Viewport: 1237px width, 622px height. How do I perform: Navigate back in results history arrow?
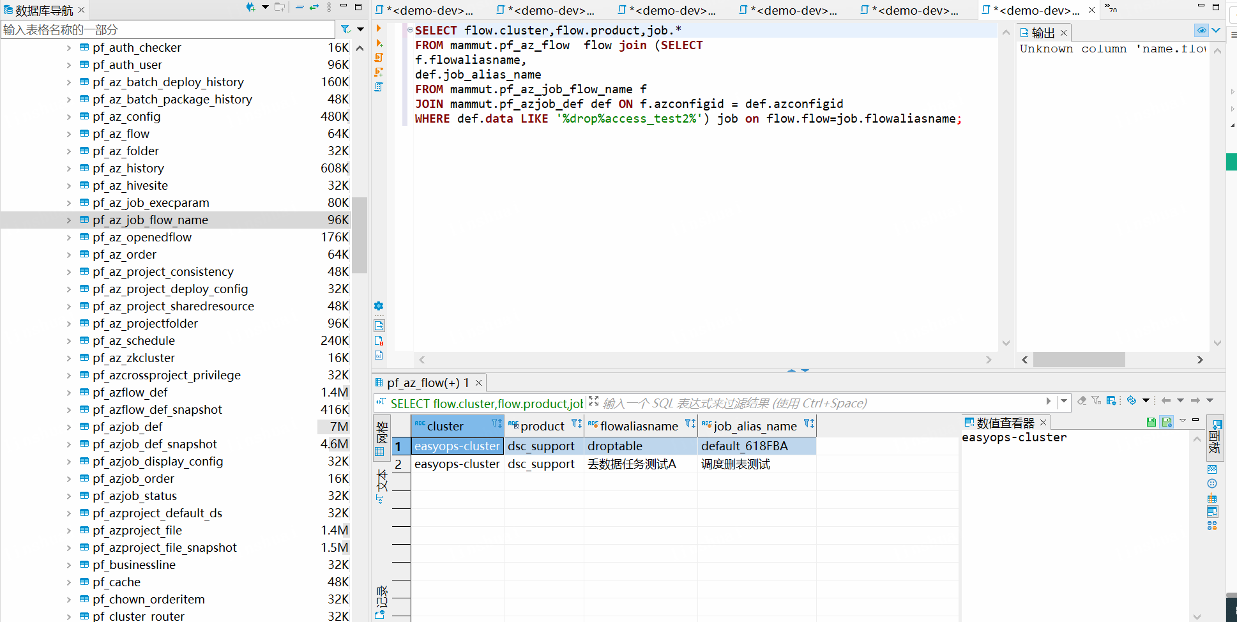(x=1166, y=400)
